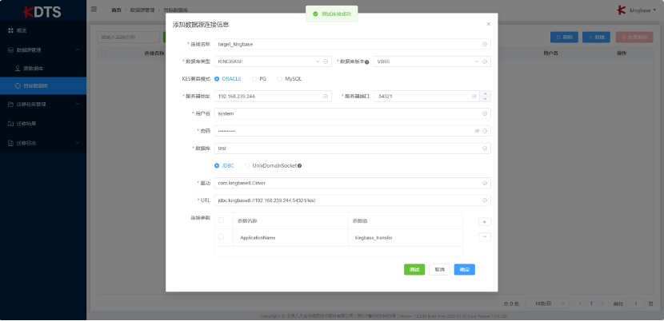Click the clear icon in URL field
The image size is (664, 321).
(x=485, y=200)
